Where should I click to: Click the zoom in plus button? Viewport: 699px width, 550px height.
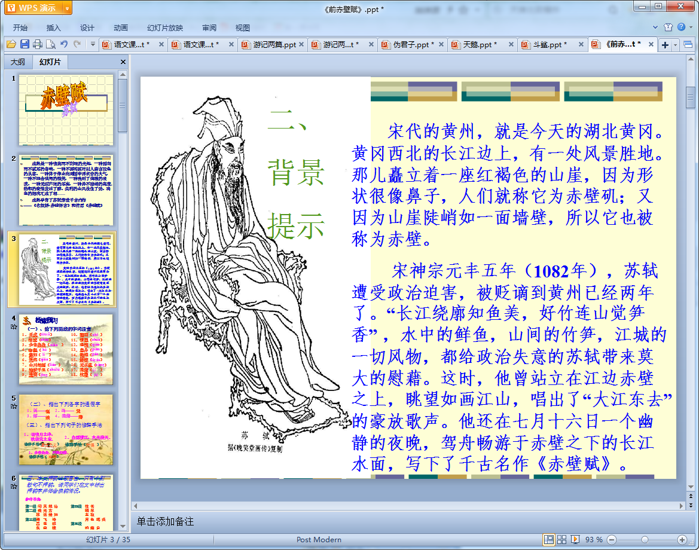pos(682,540)
